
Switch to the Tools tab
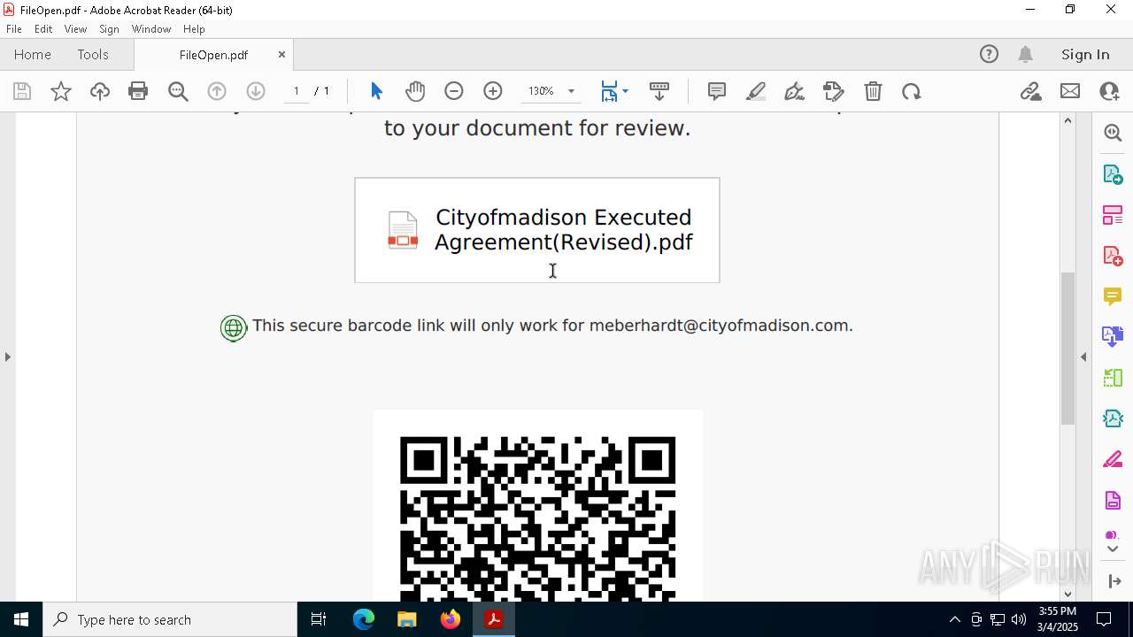tap(93, 55)
